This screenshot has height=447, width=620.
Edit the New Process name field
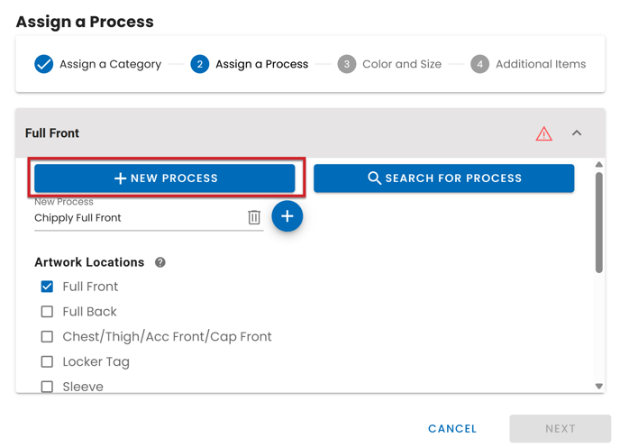[x=135, y=218]
